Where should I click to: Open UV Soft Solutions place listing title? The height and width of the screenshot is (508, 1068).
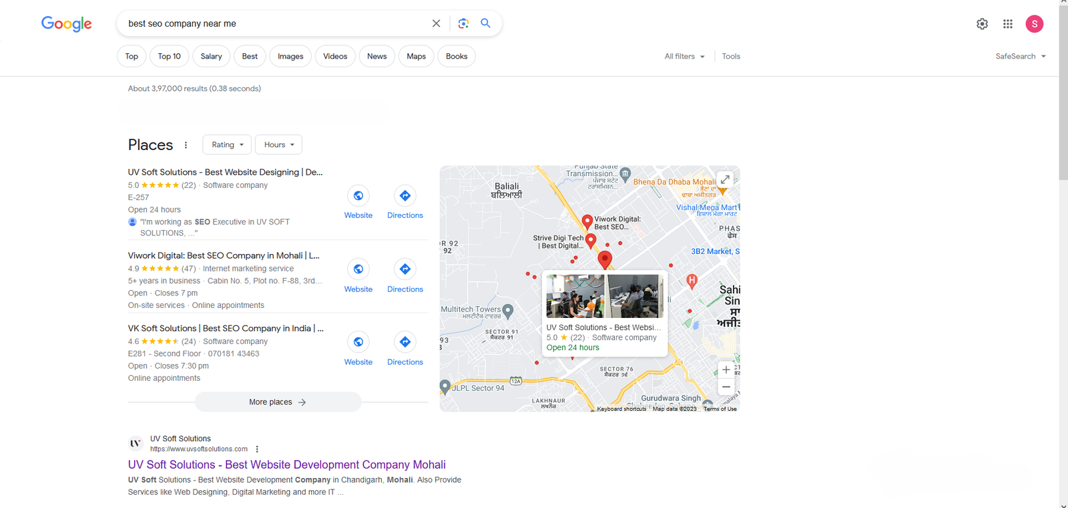click(x=225, y=172)
